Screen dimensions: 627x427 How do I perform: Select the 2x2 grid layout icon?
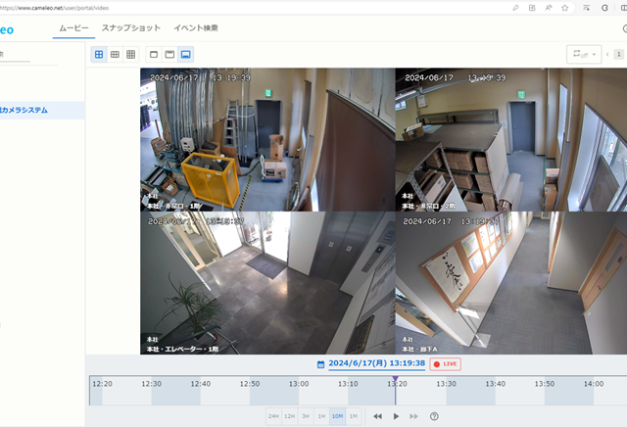point(99,55)
